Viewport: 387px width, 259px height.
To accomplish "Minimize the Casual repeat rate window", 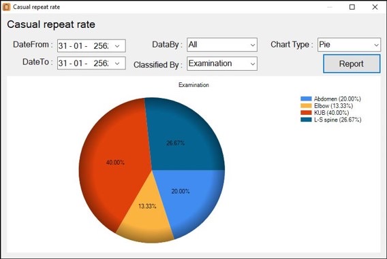I will tap(330, 7).
